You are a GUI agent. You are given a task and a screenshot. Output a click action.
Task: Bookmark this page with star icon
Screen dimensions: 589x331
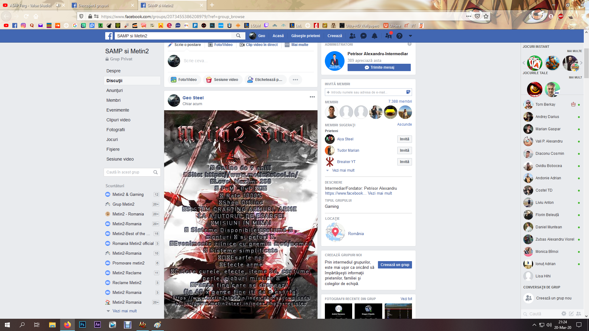[486, 17]
